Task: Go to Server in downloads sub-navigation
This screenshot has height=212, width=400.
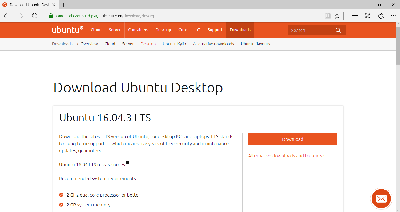Action: point(128,44)
